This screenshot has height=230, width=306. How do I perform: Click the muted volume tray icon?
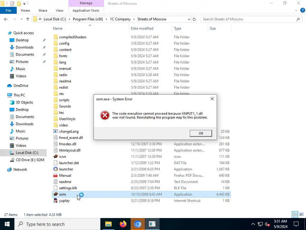tap(267, 224)
